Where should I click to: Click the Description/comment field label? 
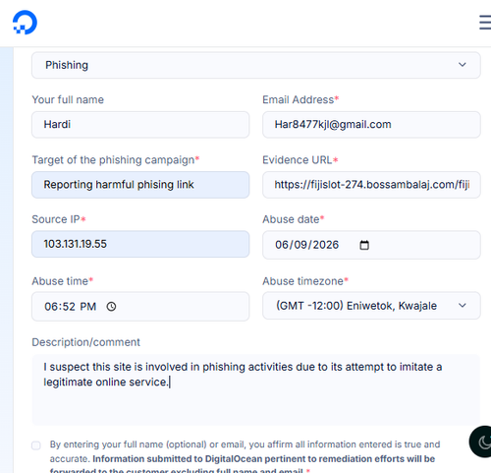point(85,342)
